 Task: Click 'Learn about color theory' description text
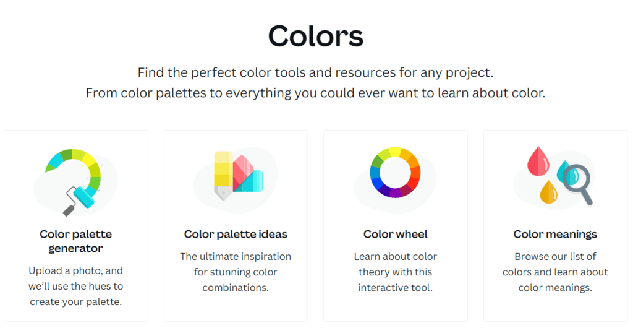[x=395, y=272]
